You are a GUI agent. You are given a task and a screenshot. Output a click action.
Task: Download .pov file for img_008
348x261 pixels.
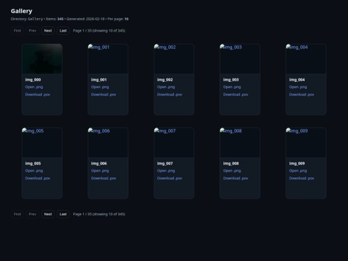pyautogui.click(x=236, y=179)
